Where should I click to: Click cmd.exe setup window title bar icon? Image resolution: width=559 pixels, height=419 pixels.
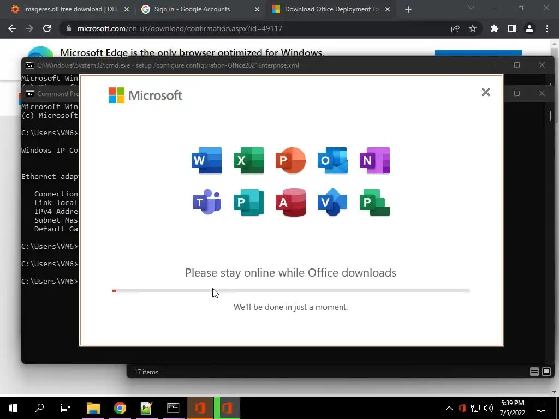coord(30,65)
